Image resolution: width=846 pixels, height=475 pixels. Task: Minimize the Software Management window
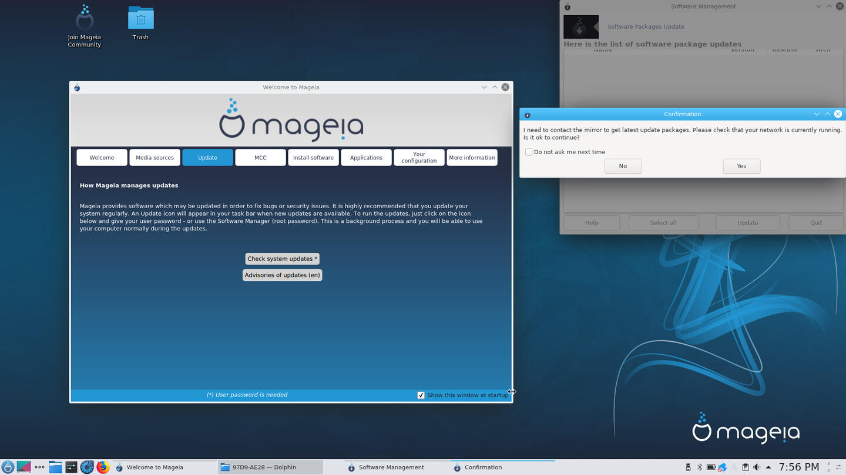point(818,6)
